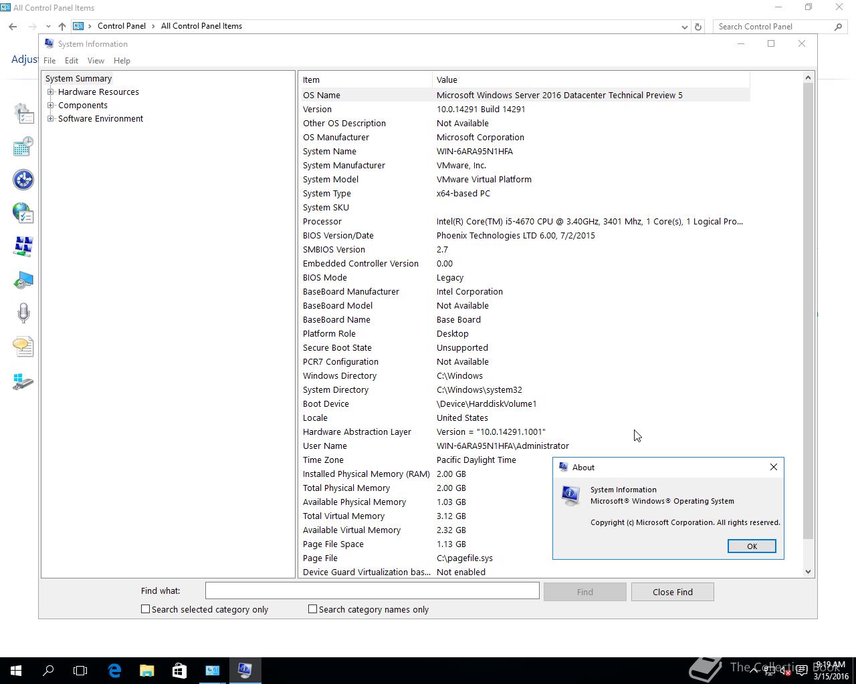Image resolution: width=856 pixels, height=684 pixels.
Task: Open Task View from the taskbar
Action: tap(80, 671)
